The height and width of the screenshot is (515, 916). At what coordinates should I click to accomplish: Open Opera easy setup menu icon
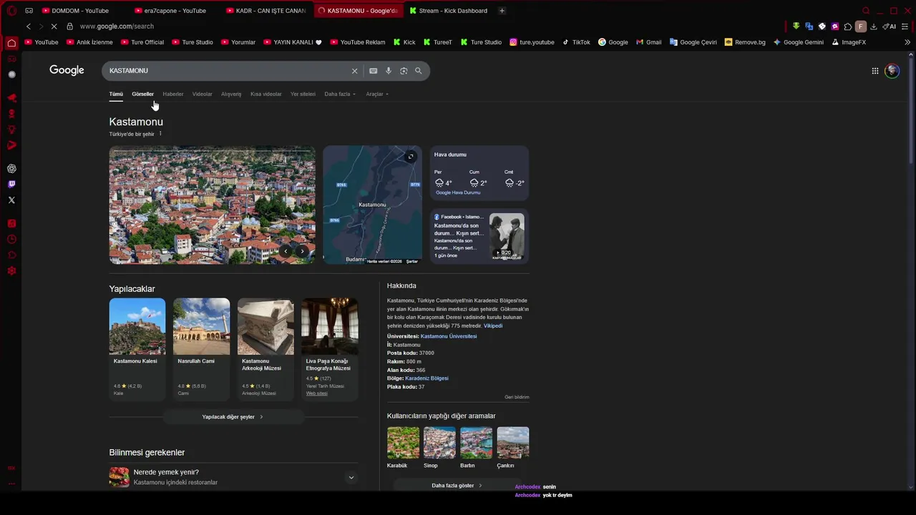click(x=905, y=26)
